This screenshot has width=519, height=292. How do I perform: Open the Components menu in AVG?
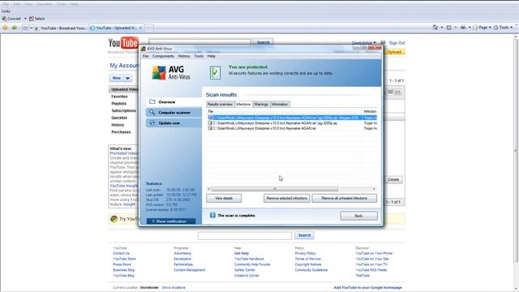click(163, 56)
